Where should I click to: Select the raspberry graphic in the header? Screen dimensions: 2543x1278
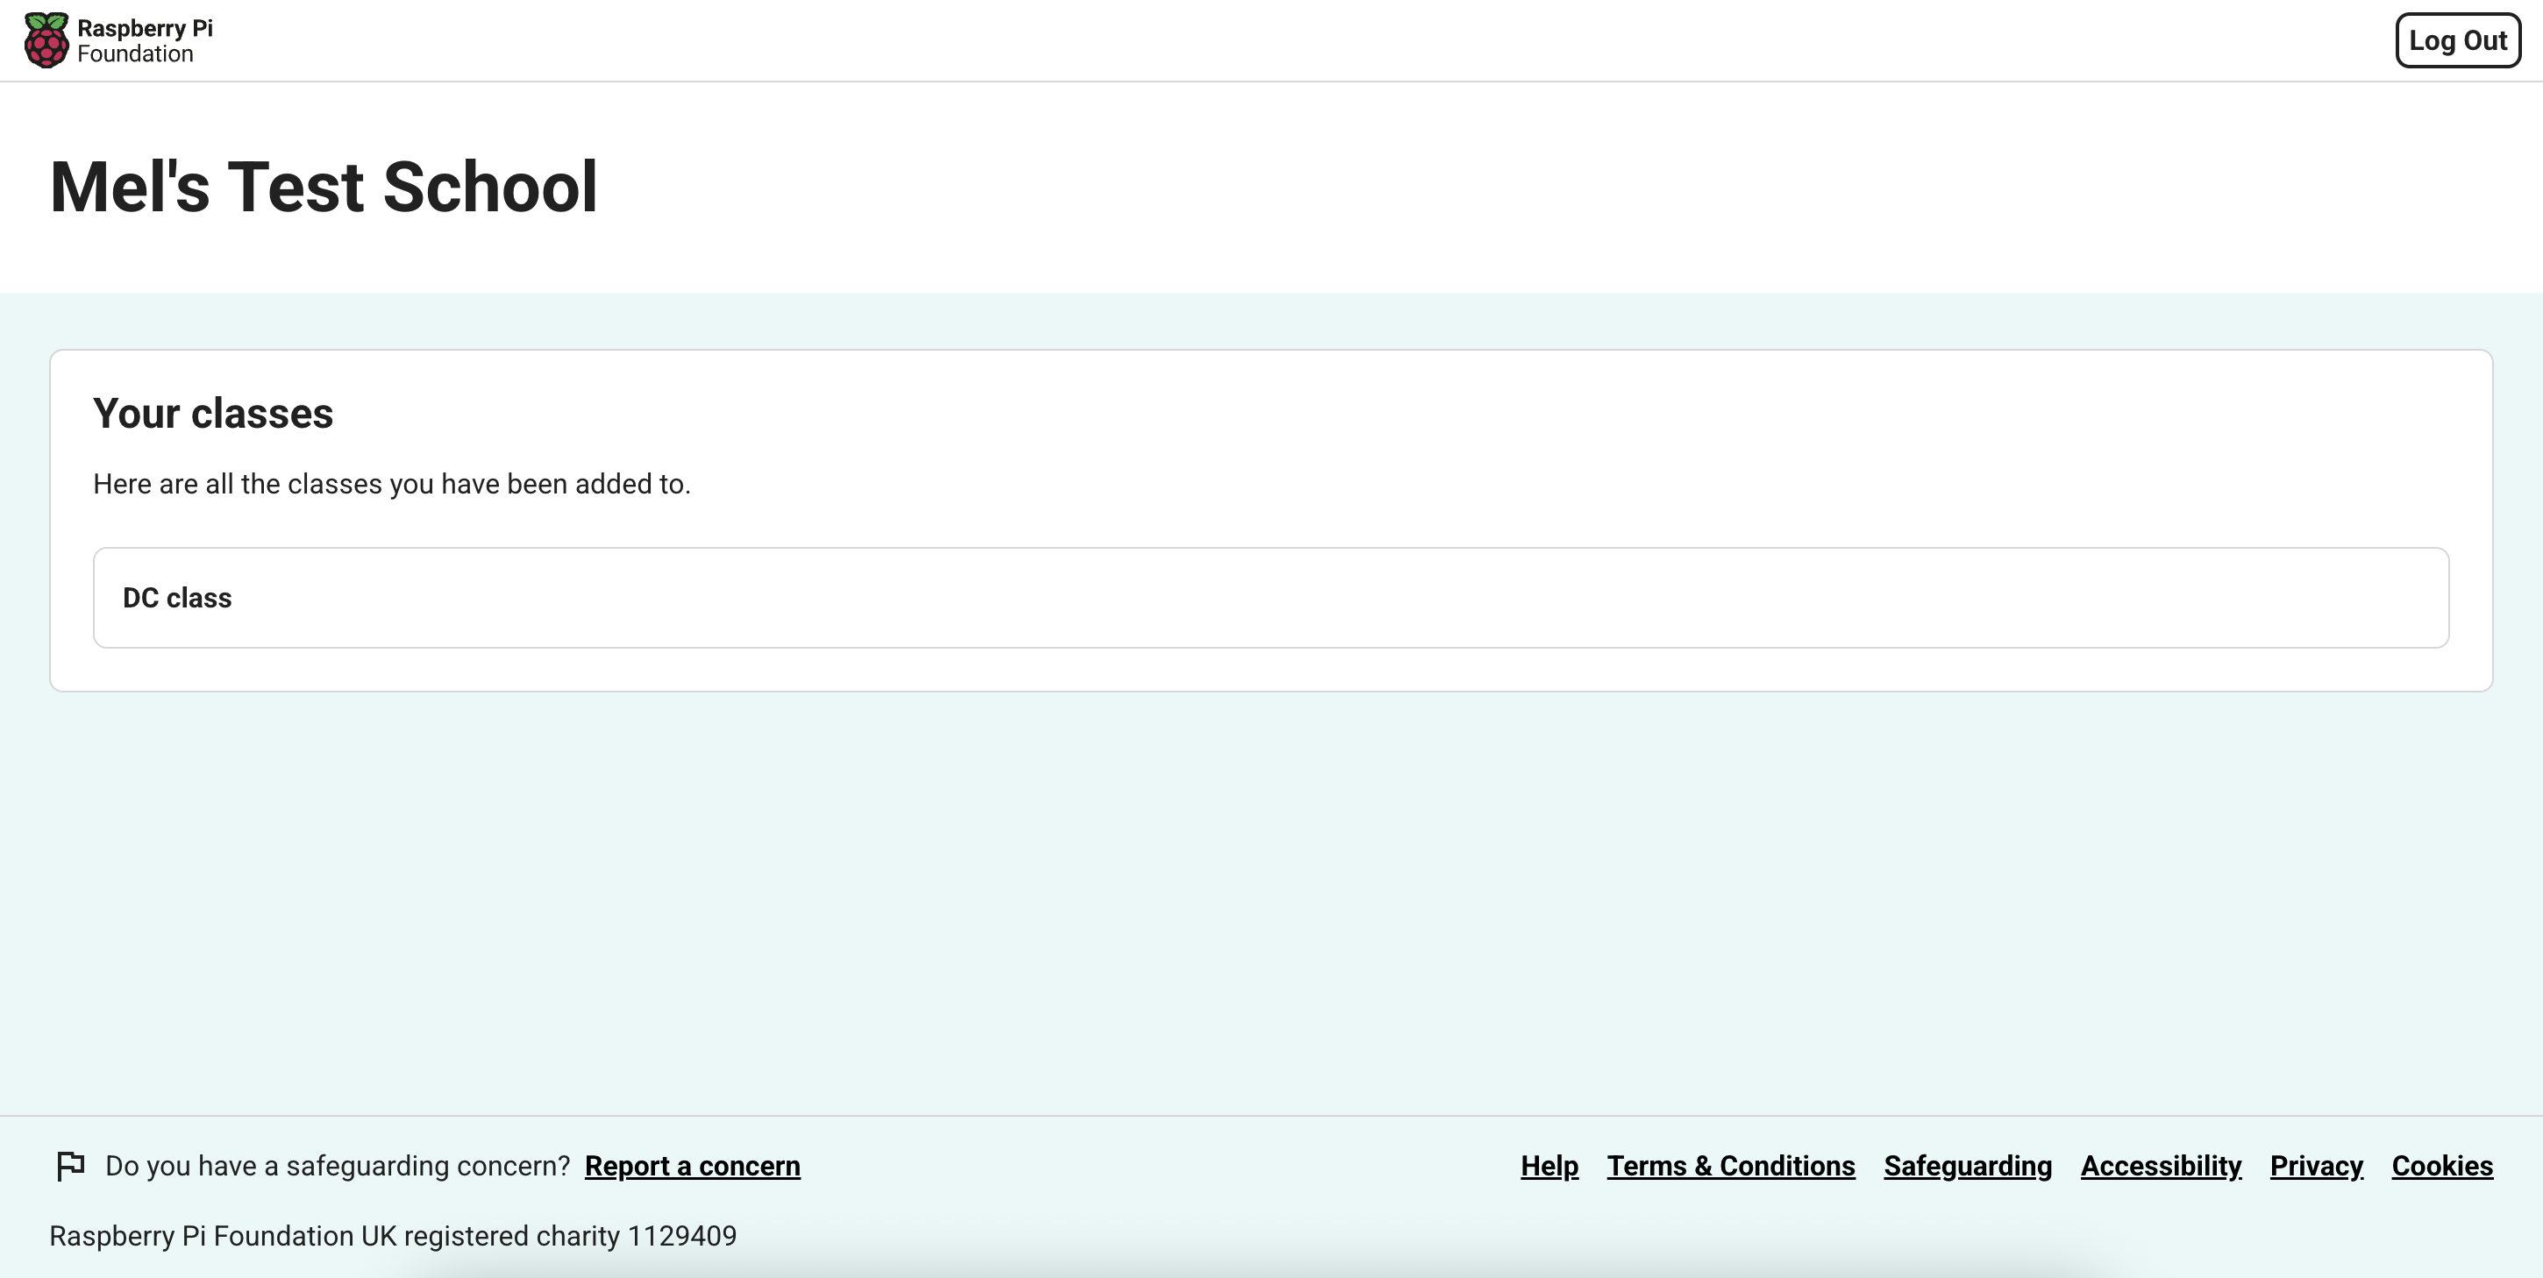[47, 39]
